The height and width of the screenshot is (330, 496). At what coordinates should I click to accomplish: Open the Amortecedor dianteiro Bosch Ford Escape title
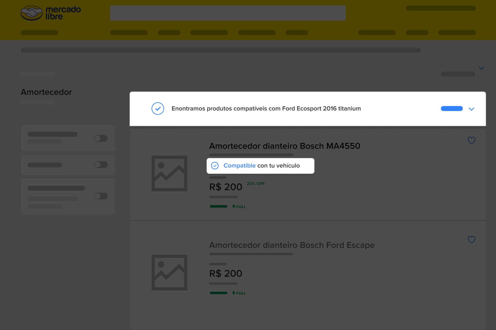(x=292, y=245)
